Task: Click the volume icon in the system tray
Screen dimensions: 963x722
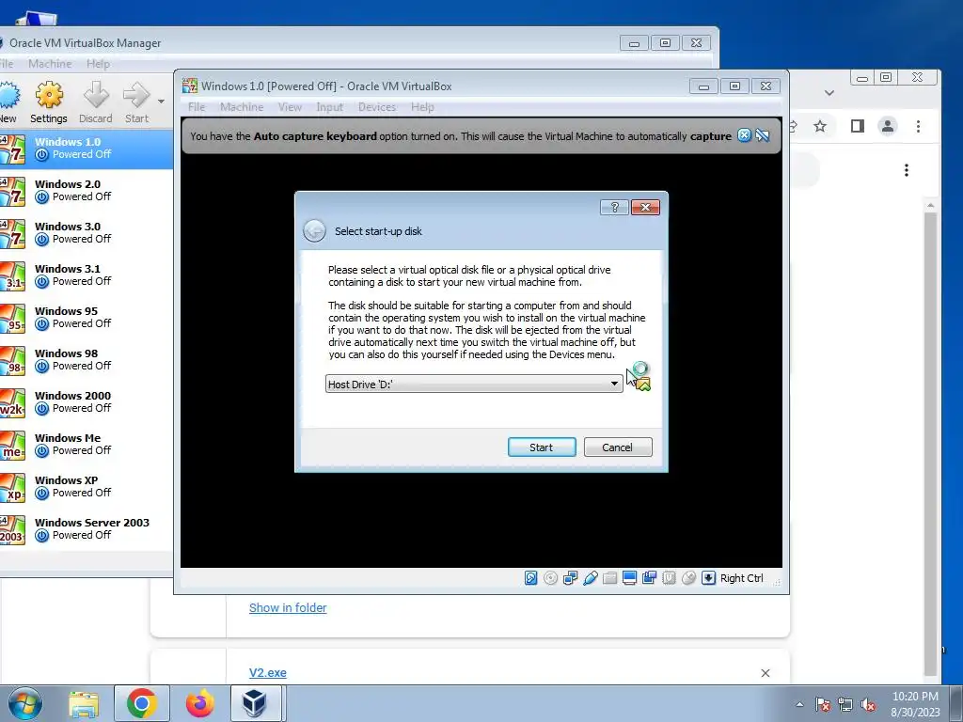Action: (x=868, y=705)
